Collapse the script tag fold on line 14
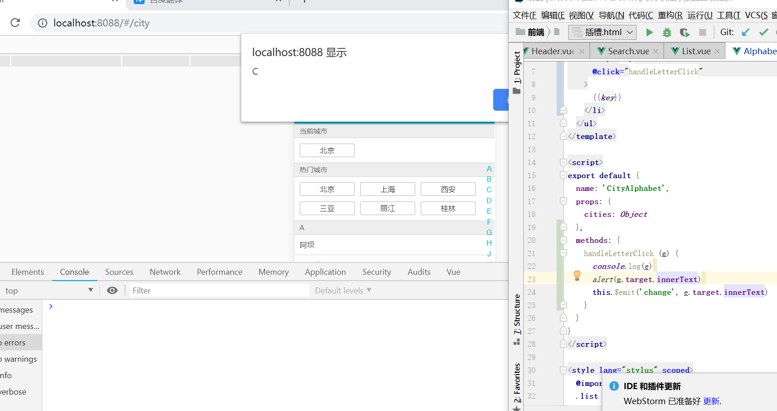 [563, 162]
